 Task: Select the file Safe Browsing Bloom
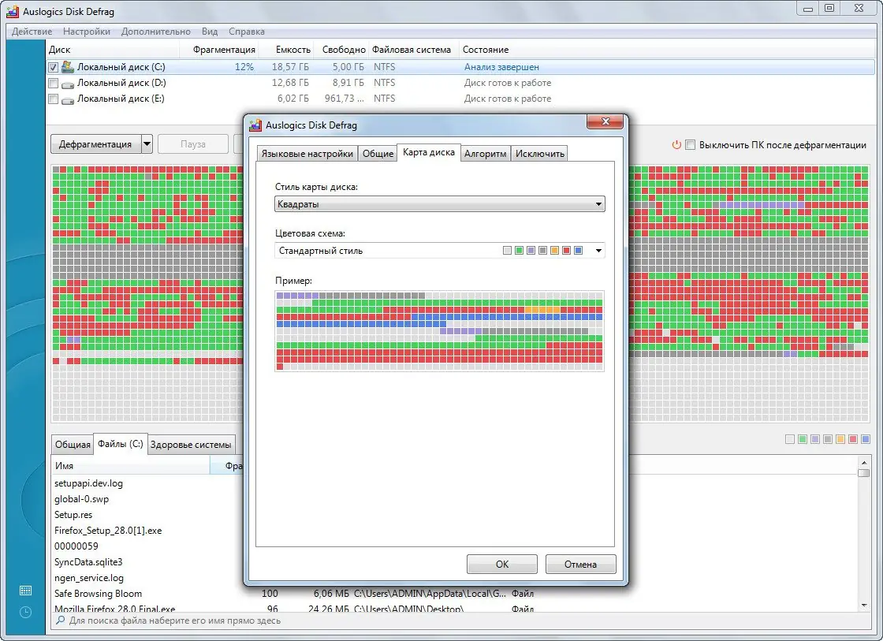pos(98,594)
